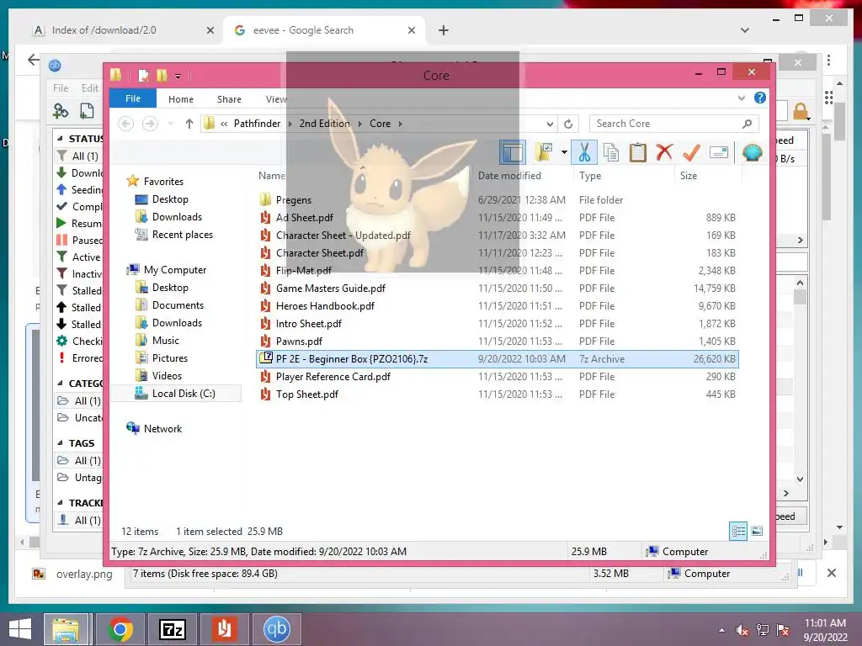The image size is (862, 646).
Task: Open Favorites in the navigation pane
Action: click(x=163, y=182)
